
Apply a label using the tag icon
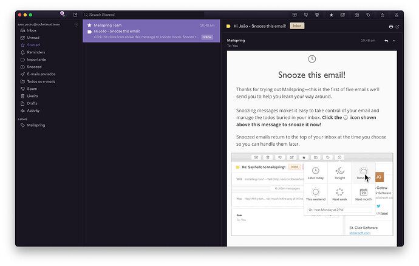click(x=368, y=15)
